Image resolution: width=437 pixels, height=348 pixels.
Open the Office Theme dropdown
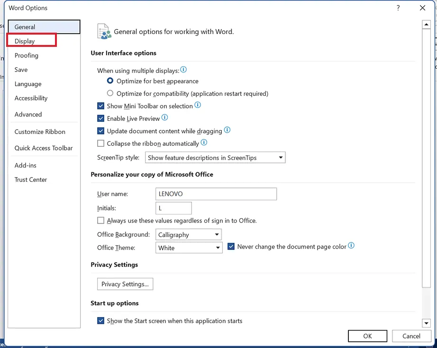point(189,248)
